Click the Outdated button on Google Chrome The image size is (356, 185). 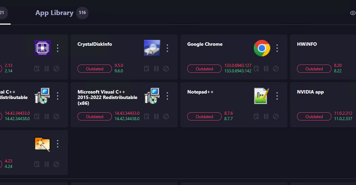point(204,69)
